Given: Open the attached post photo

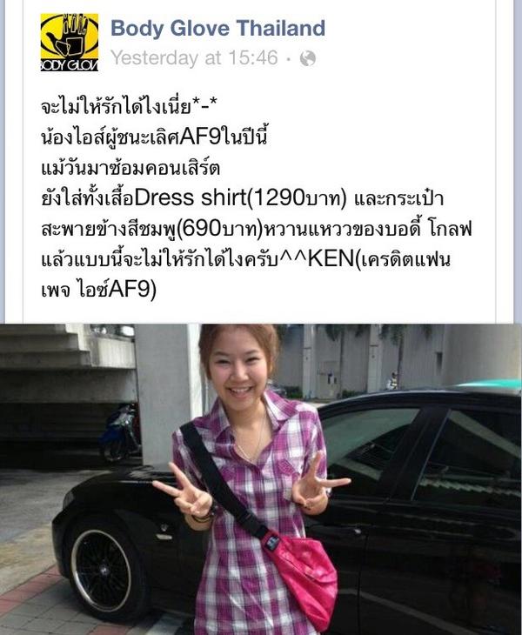Looking at the screenshot, I should (x=261, y=479).
